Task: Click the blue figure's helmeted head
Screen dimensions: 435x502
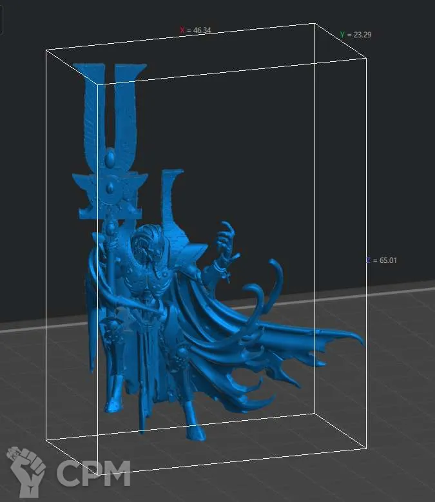Action: [145, 242]
